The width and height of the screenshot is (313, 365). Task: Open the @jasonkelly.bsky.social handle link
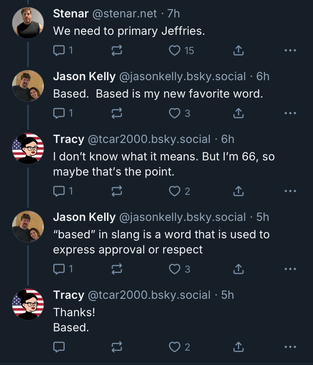(x=183, y=76)
